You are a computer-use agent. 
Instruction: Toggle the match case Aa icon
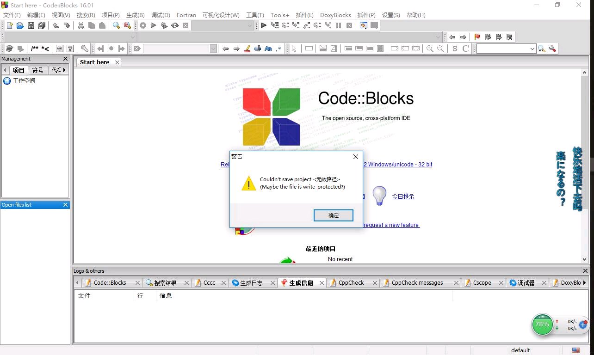click(x=268, y=49)
